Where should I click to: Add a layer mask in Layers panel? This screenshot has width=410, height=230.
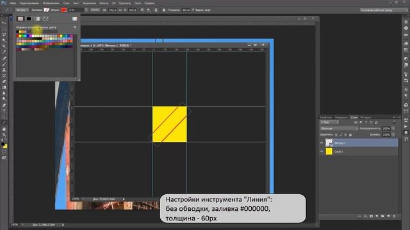tap(371, 216)
